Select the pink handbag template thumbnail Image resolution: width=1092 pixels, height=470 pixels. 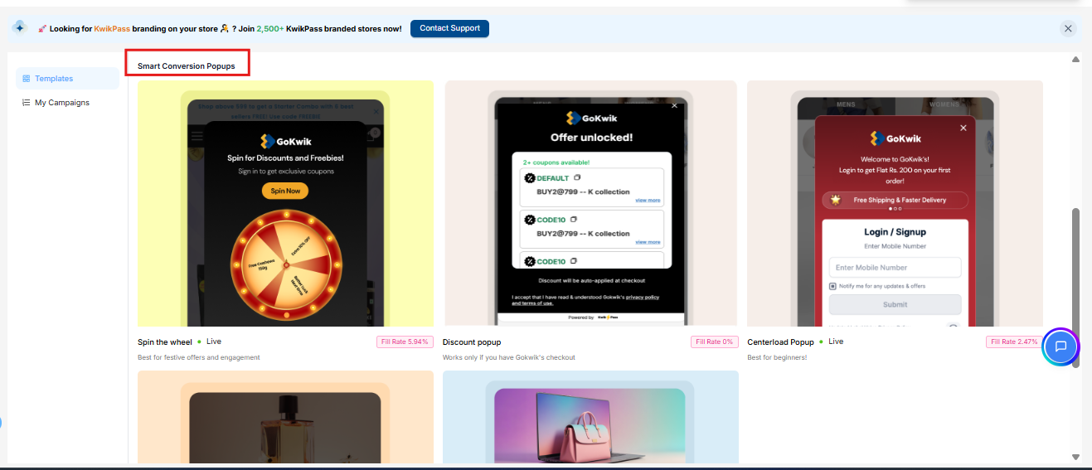[x=590, y=417]
